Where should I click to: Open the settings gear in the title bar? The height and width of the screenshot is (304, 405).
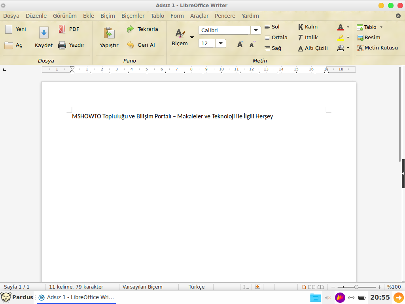(x=3, y=6)
